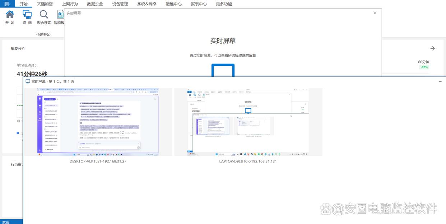Open the 报表中心 tab
Viewport: 446px width, 224px height.
[x=199, y=4]
